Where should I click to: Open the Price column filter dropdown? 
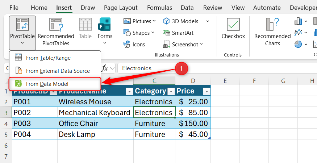[207, 92]
